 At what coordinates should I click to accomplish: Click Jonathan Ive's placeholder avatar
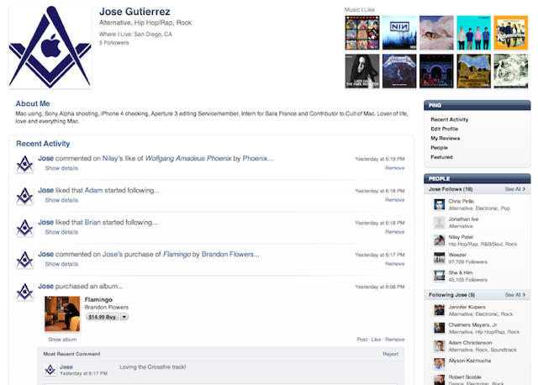coord(439,223)
